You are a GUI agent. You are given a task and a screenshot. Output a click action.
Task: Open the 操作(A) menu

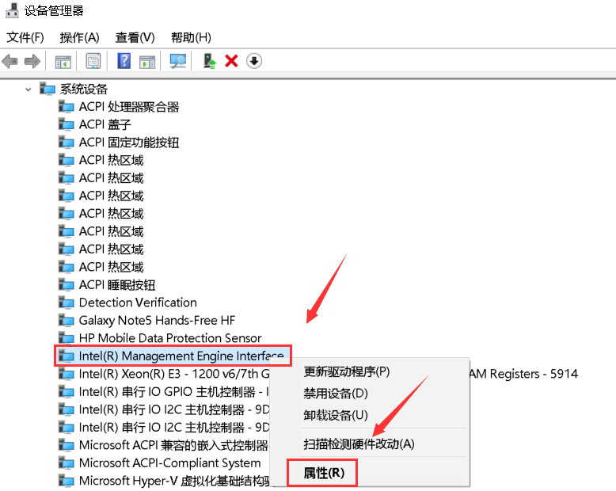pyautogui.click(x=79, y=38)
